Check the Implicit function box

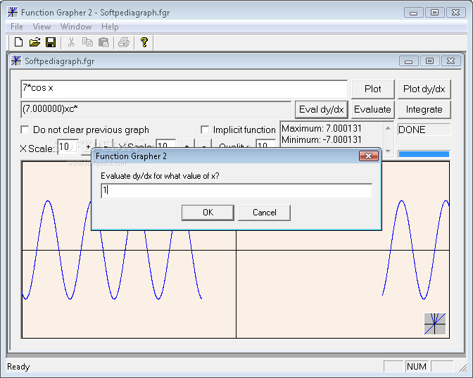tap(205, 130)
